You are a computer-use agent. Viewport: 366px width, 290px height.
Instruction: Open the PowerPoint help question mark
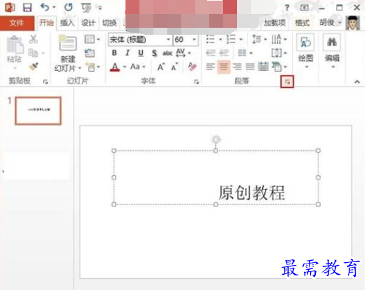tap(287, 8)
